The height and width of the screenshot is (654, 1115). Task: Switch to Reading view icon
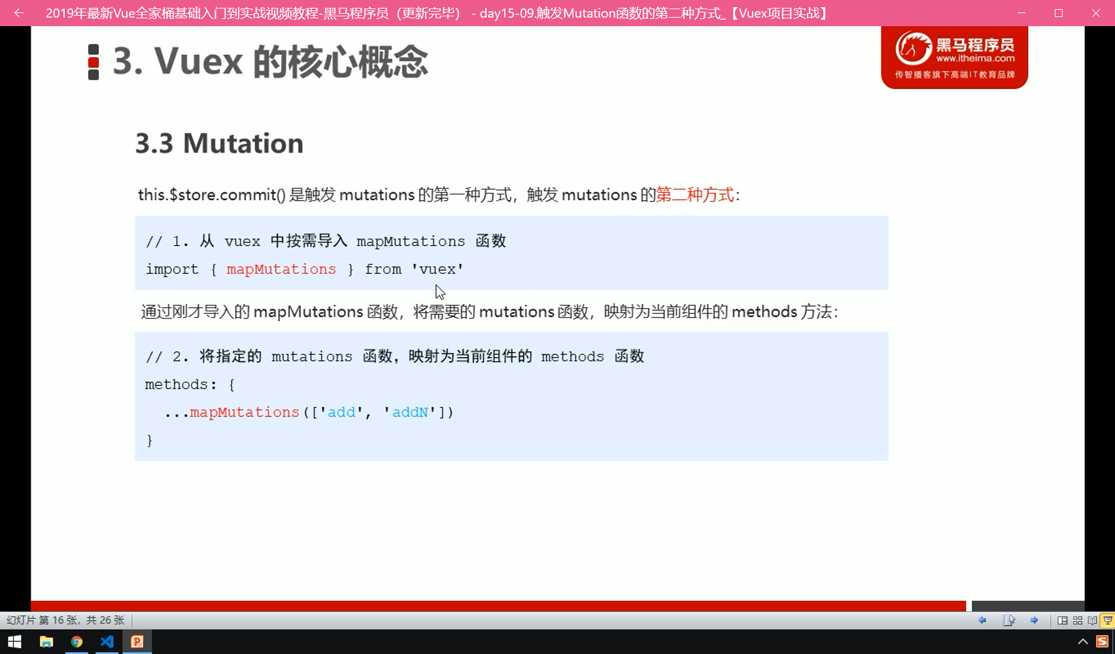click(x=1092, y=620)
